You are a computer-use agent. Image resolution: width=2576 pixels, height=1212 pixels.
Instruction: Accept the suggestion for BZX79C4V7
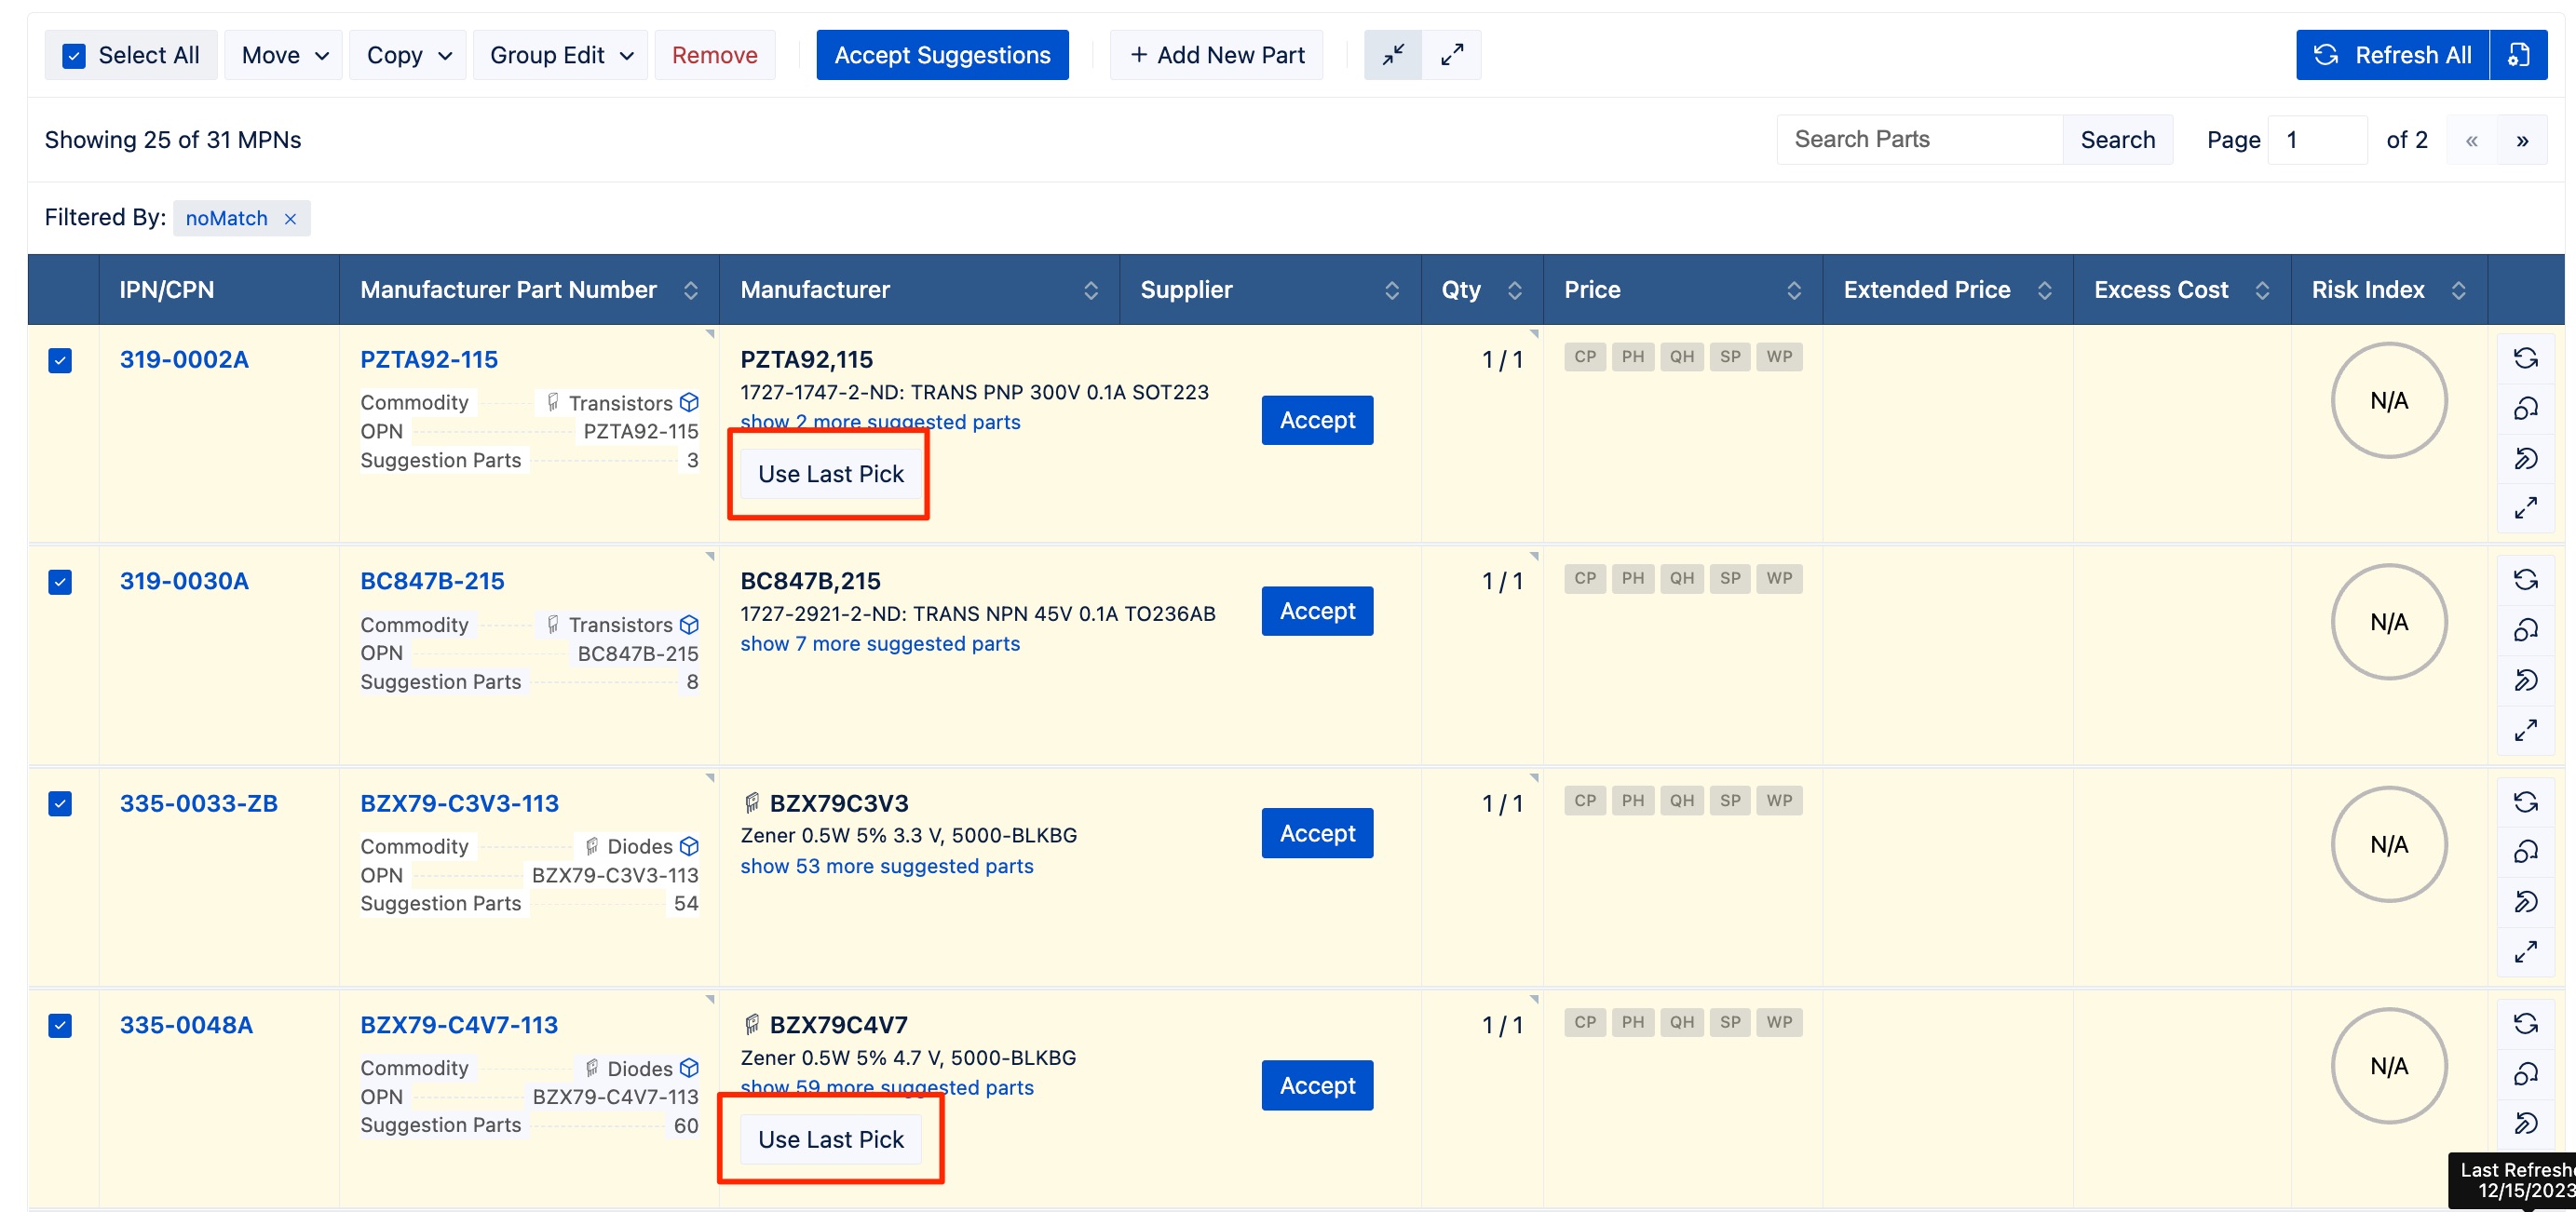tap(1317, 1086)
